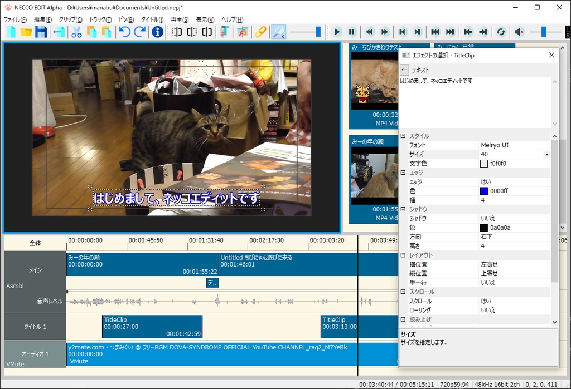
Task: Open the サイズ dropdown arrow
Action: (x=546, y=155)
